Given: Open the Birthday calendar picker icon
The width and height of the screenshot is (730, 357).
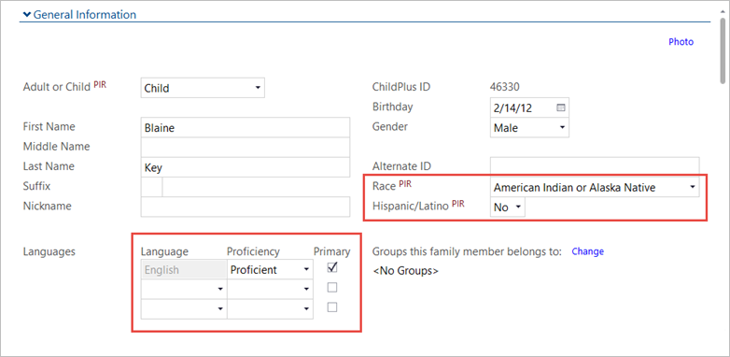Looking at the screenshot, I should click(560, 107).
